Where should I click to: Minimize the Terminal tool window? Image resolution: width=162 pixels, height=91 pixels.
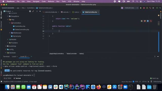click(x=158, y=56)
